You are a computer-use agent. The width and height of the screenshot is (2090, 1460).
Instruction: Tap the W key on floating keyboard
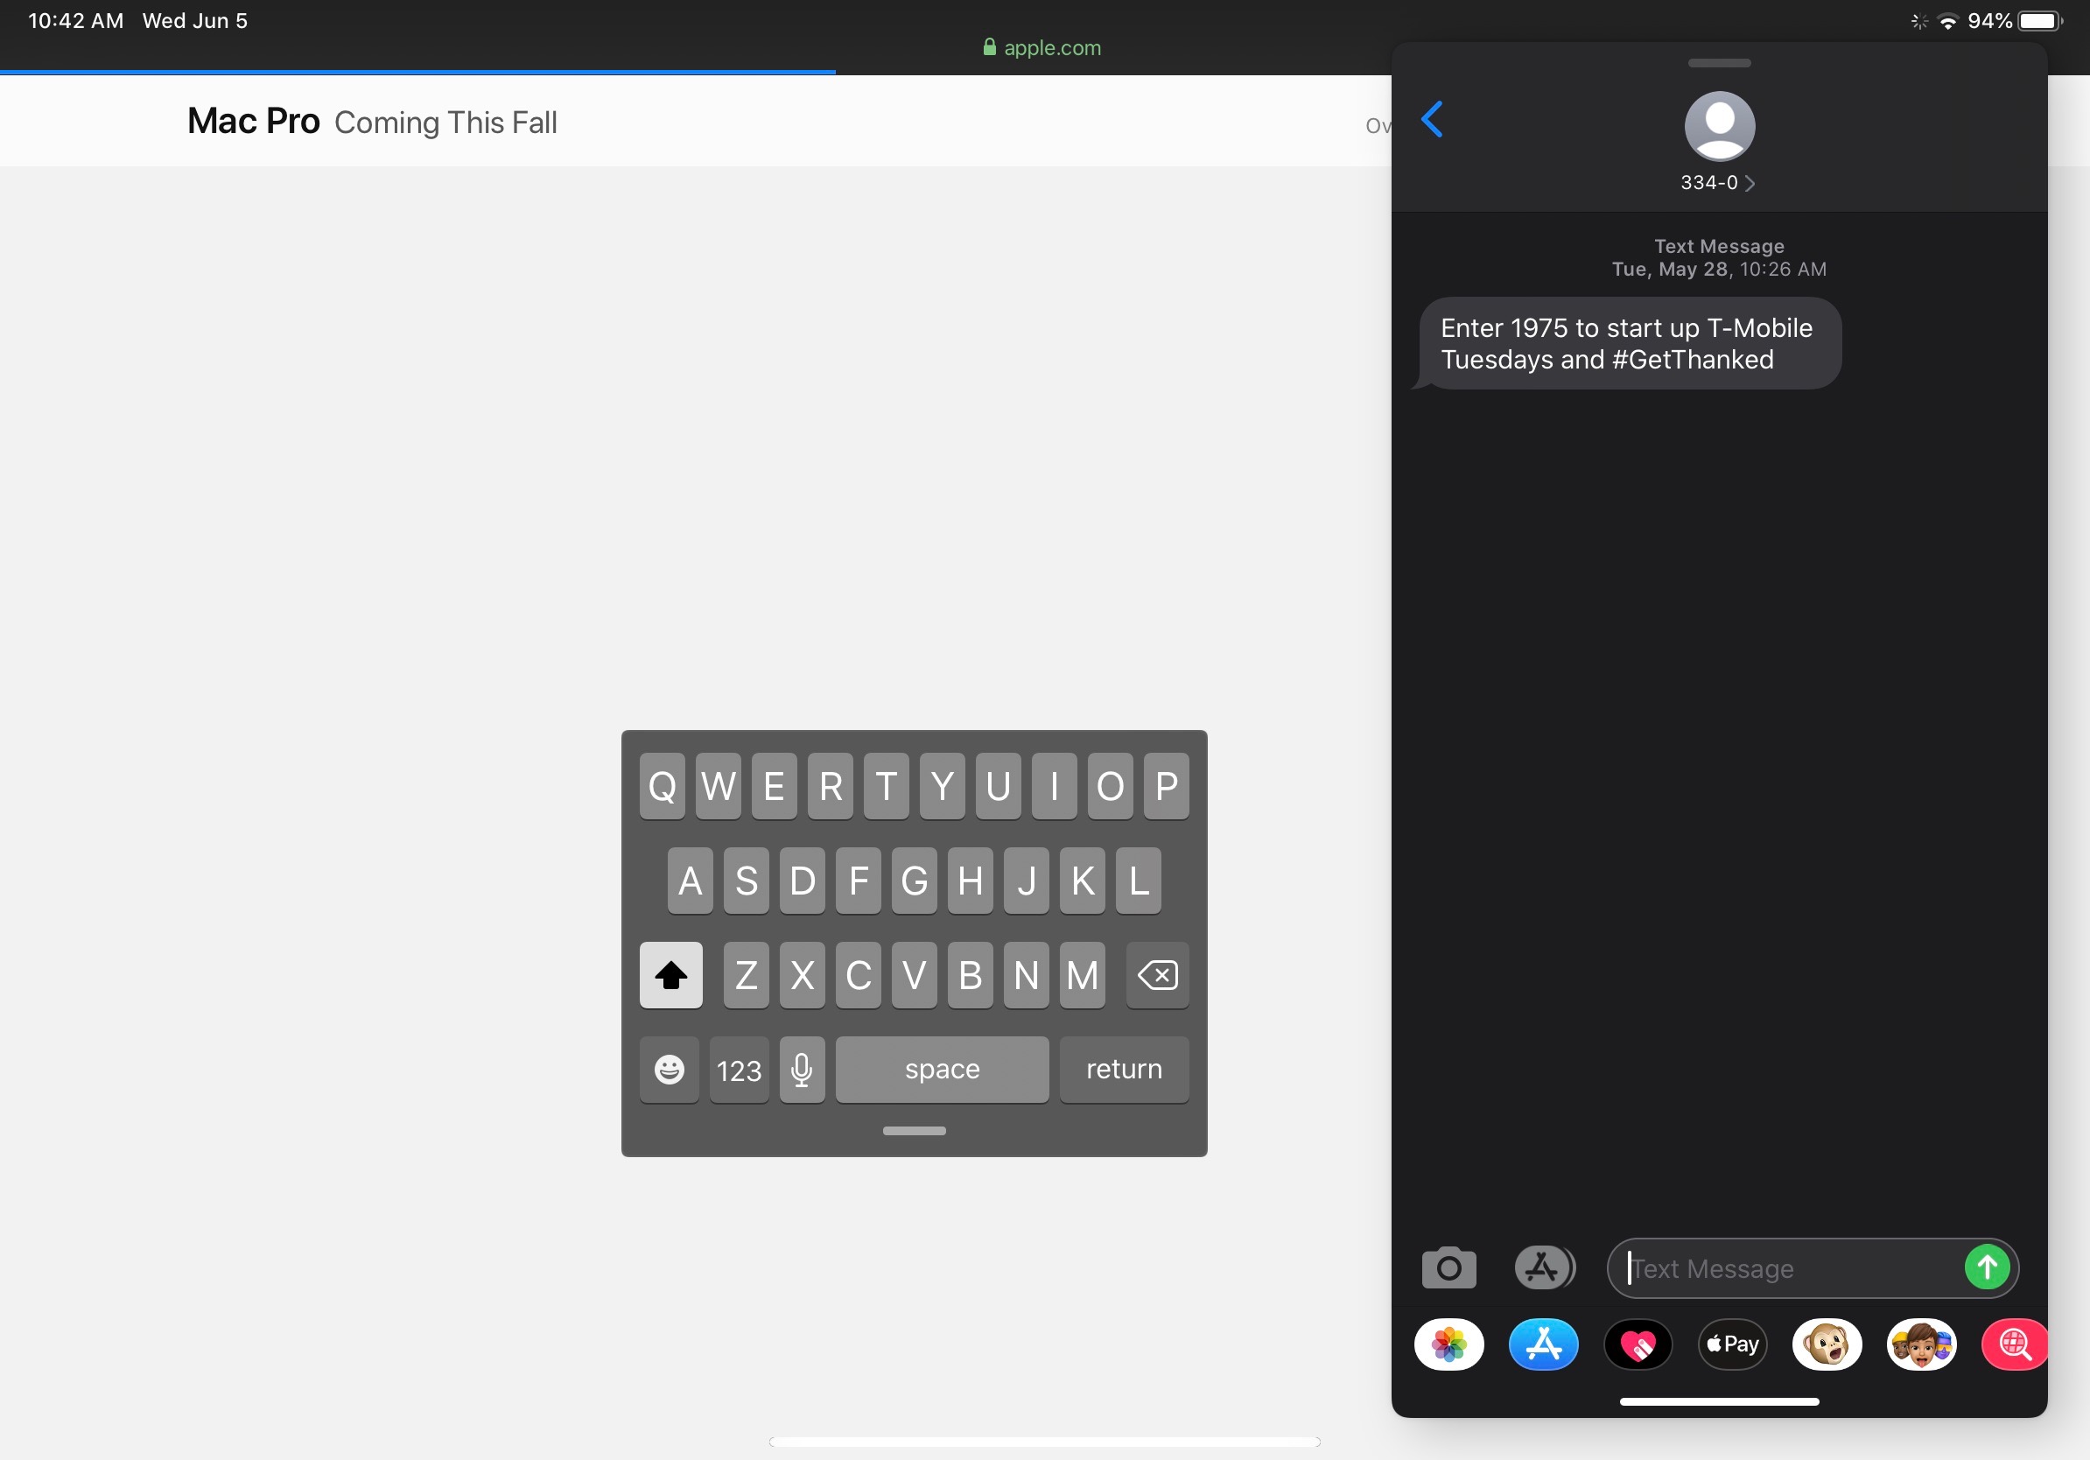pyautogui.click(x=719, y=785)
